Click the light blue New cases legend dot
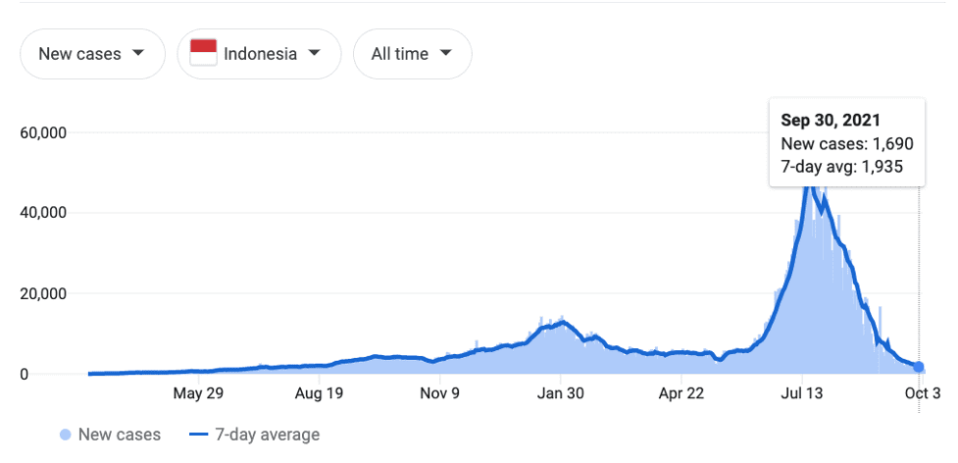The height and width of the screenshot is (463, 958). point(66,435)
